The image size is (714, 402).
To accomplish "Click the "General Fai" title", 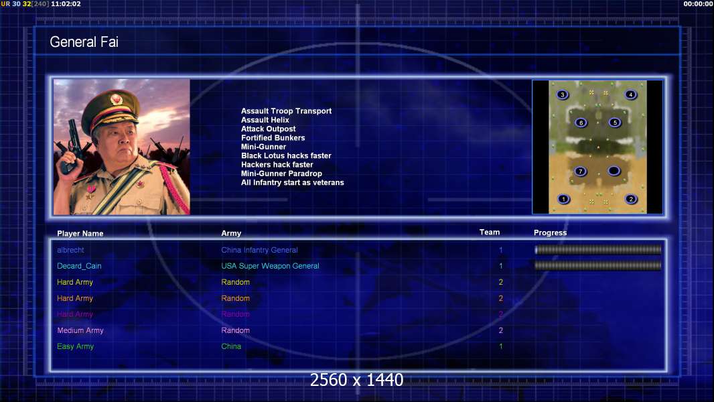I will 84,42.
